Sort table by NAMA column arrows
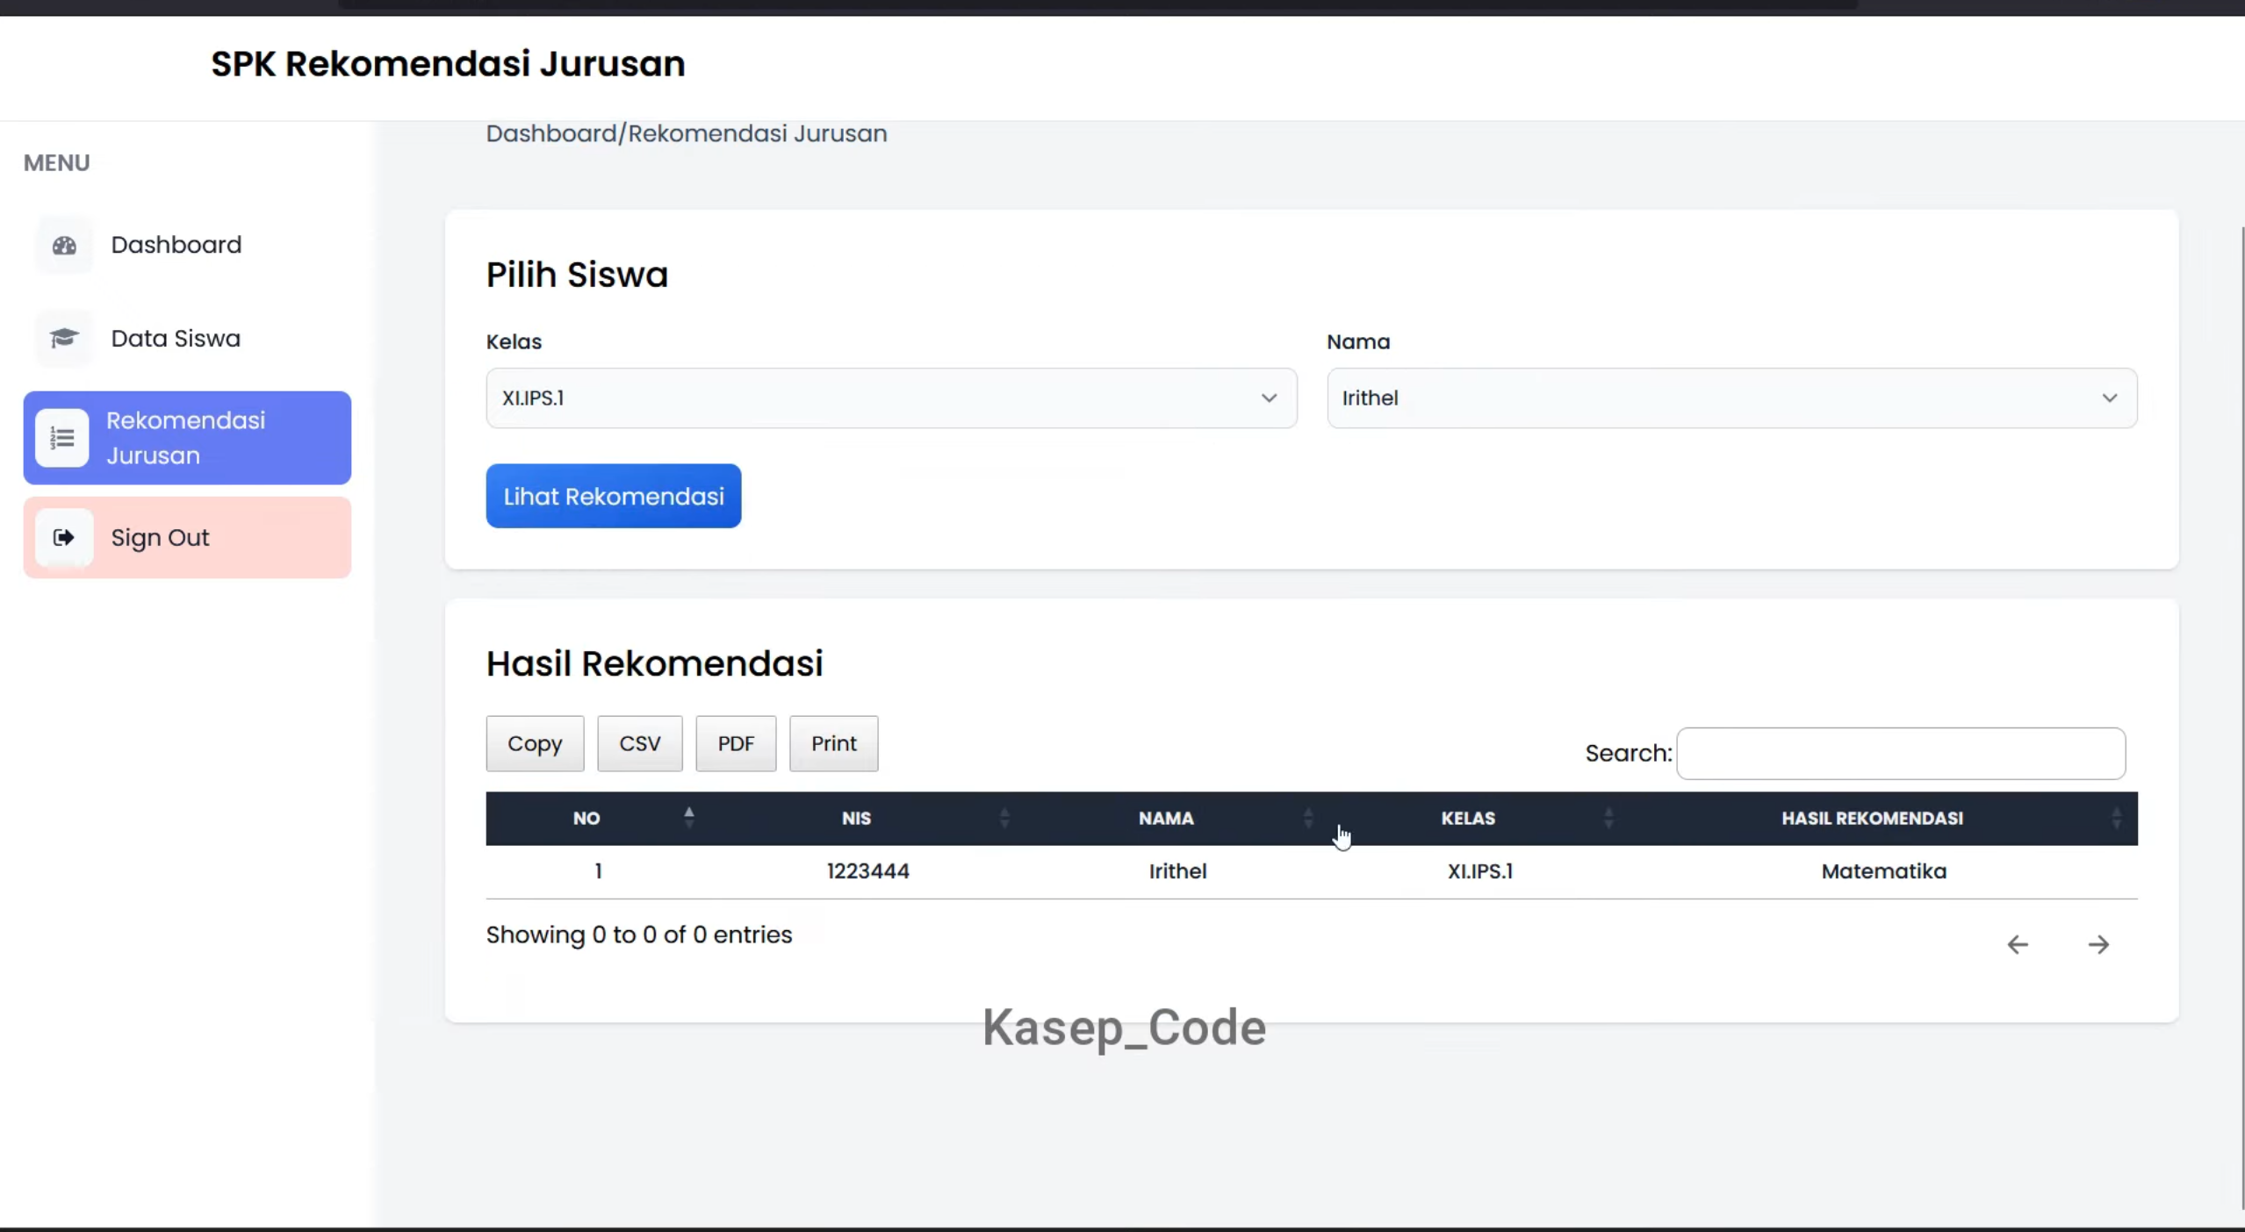 tap(1308, 818)
